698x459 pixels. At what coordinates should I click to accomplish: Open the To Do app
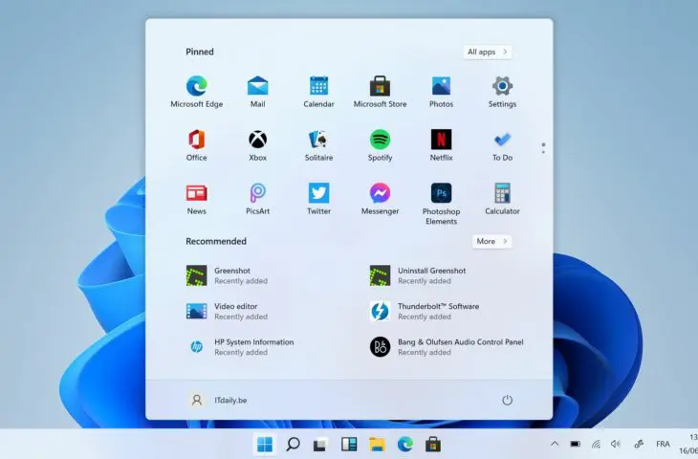[x=502, y=145]
